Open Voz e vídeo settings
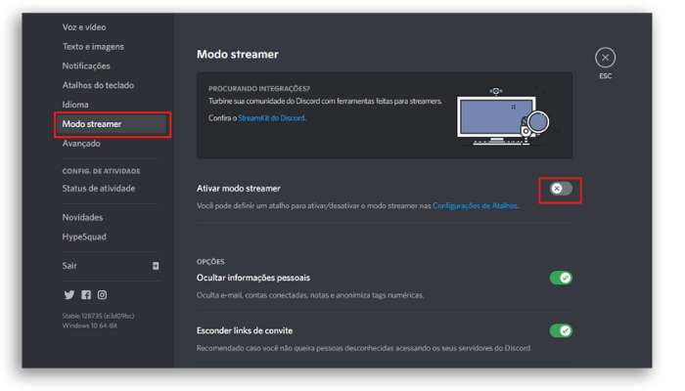Viewport: 685px width, 391px height. pyautogui.click(x=84, y=27)
